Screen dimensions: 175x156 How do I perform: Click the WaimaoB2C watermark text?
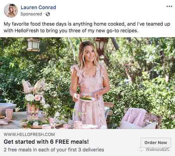pyautogui.click(x=157, y=149)
